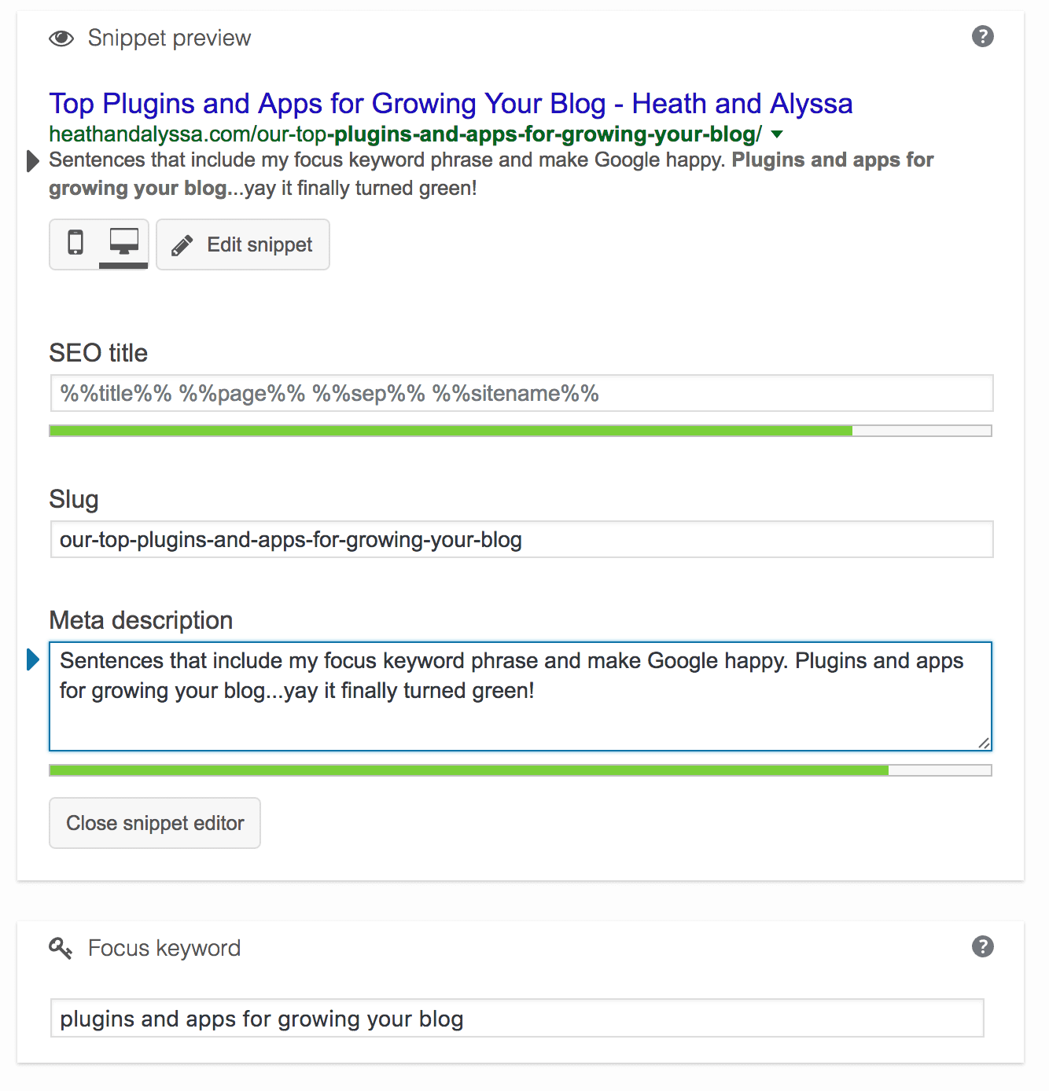Select the Snippet preview section header
Screen dimensions: 1049x1091
(x=169, y=37)
